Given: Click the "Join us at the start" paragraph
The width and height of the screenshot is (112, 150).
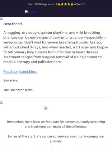Looking at the screenshot, I should tap(56, 139).
